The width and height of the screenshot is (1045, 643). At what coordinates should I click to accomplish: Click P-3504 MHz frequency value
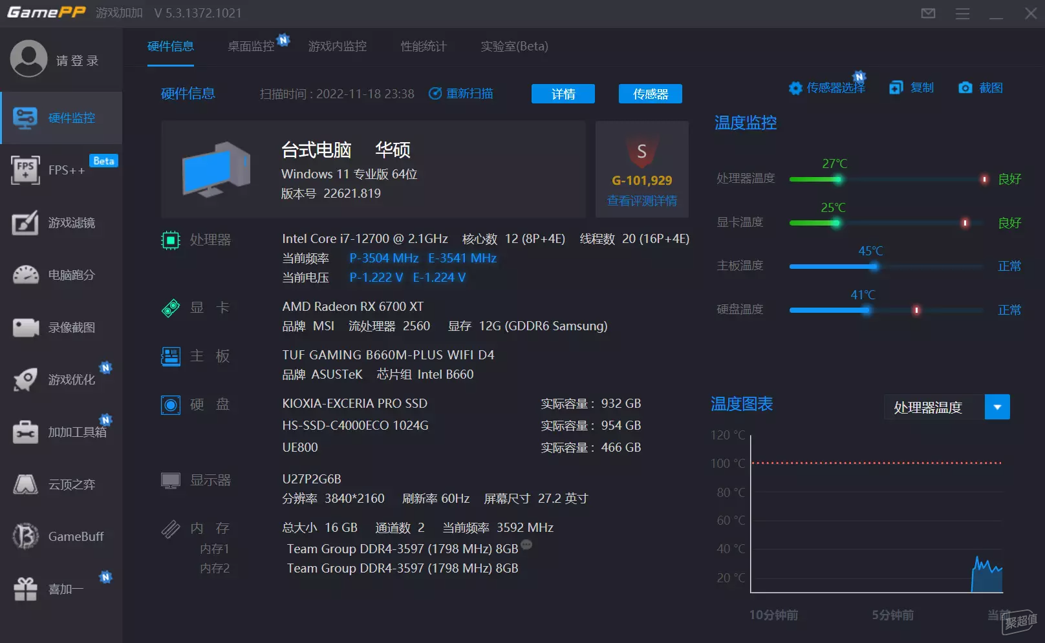point(384,258)
